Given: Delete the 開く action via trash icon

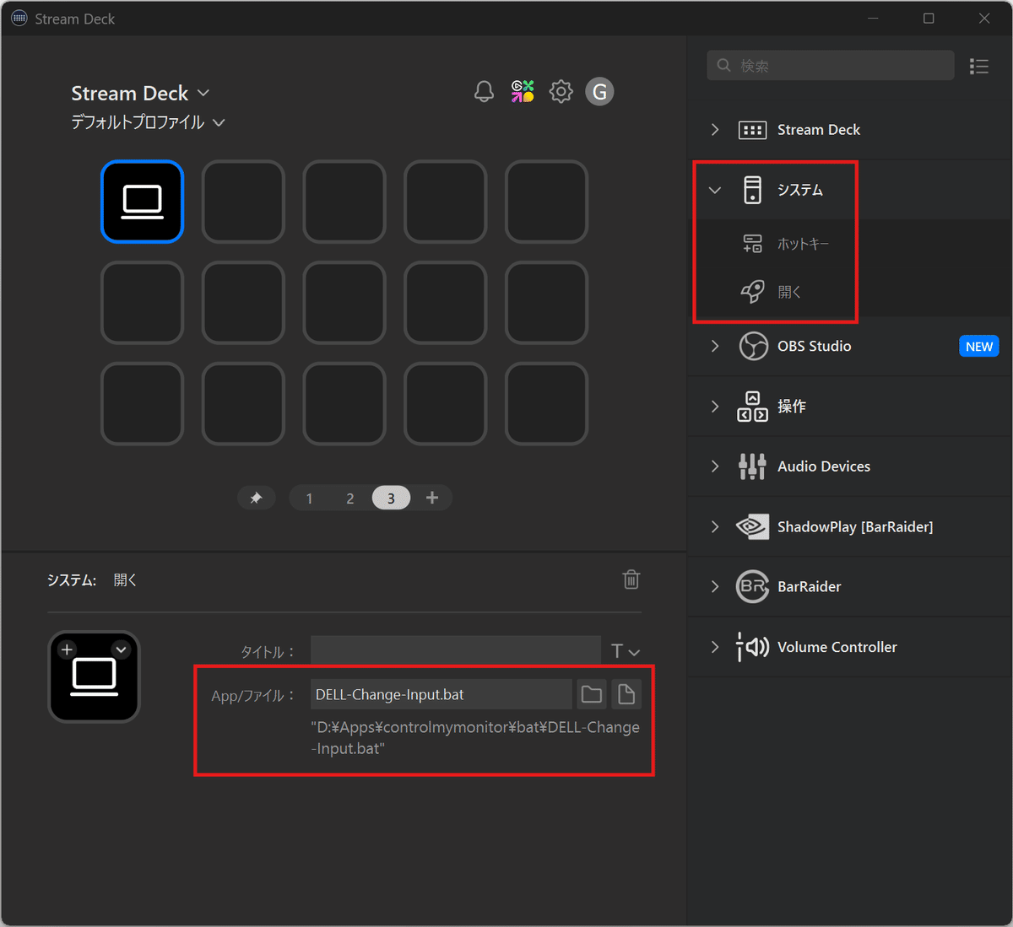Looking at the screenshot, I should (x=631, y=579).
